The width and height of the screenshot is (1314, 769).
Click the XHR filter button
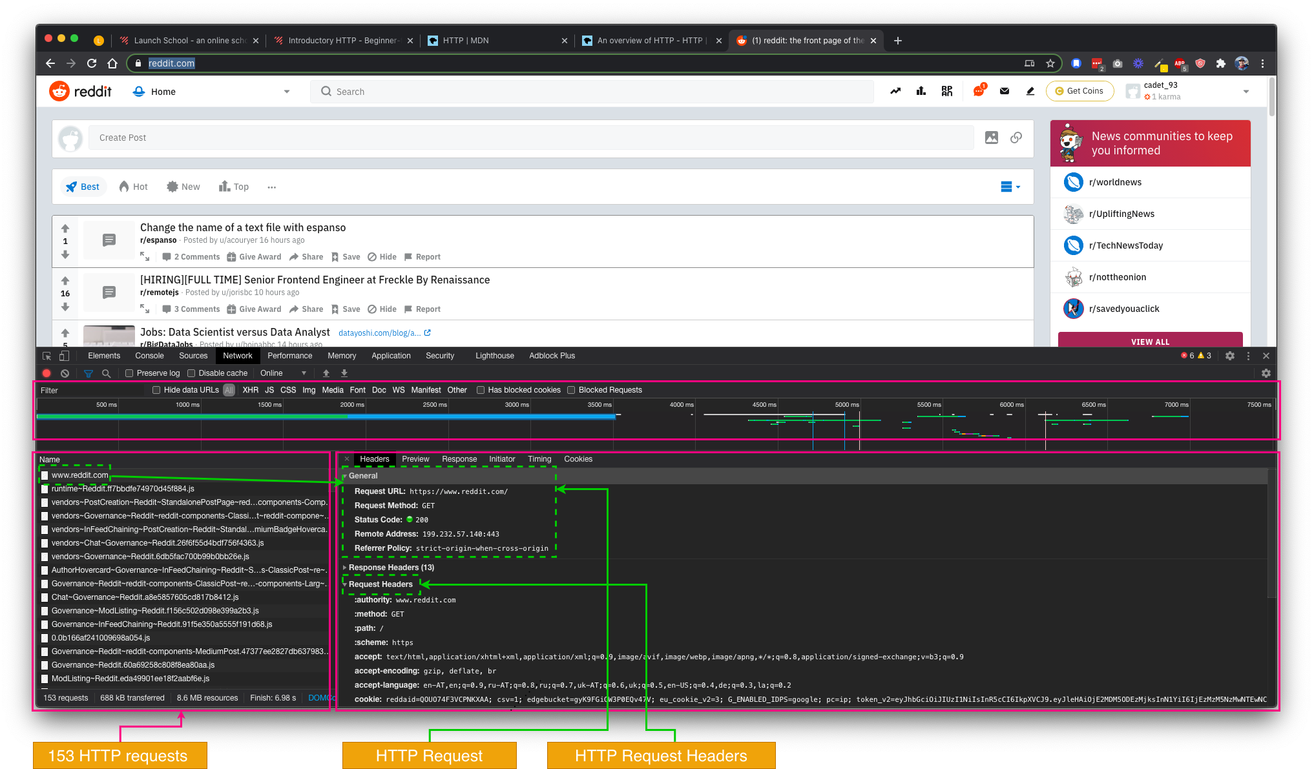[248, 389]
